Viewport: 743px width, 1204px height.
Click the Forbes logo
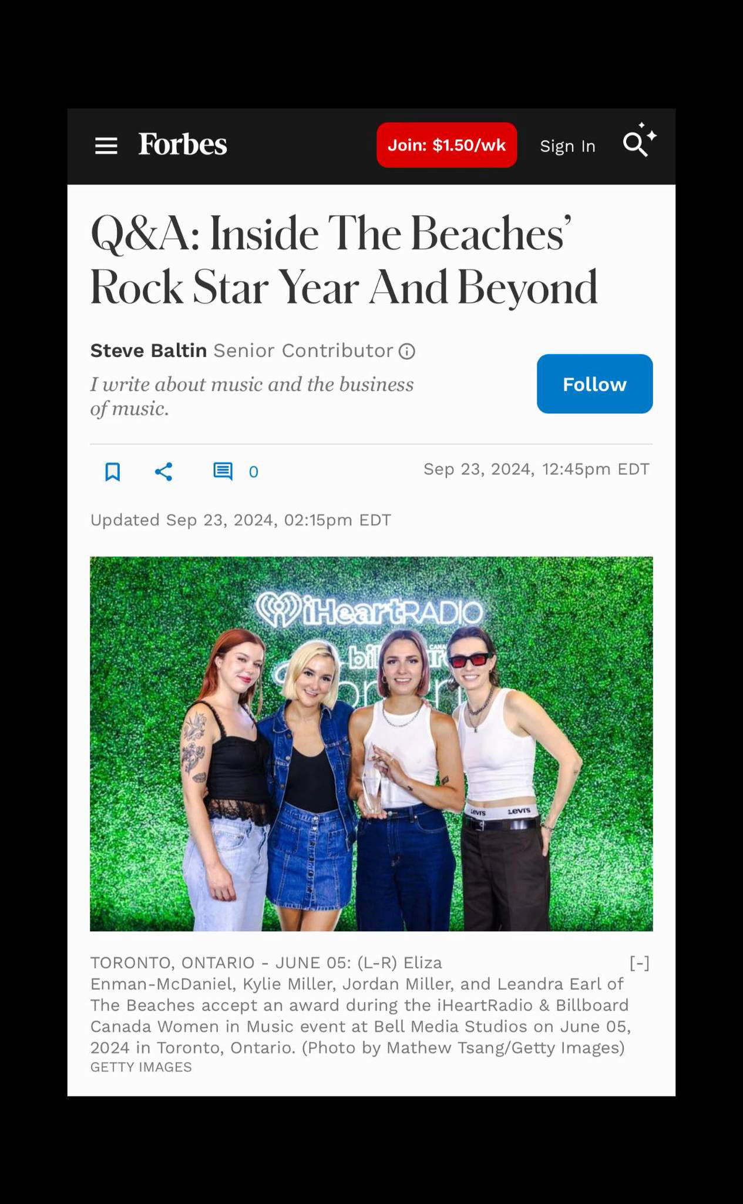click(183, 145)
